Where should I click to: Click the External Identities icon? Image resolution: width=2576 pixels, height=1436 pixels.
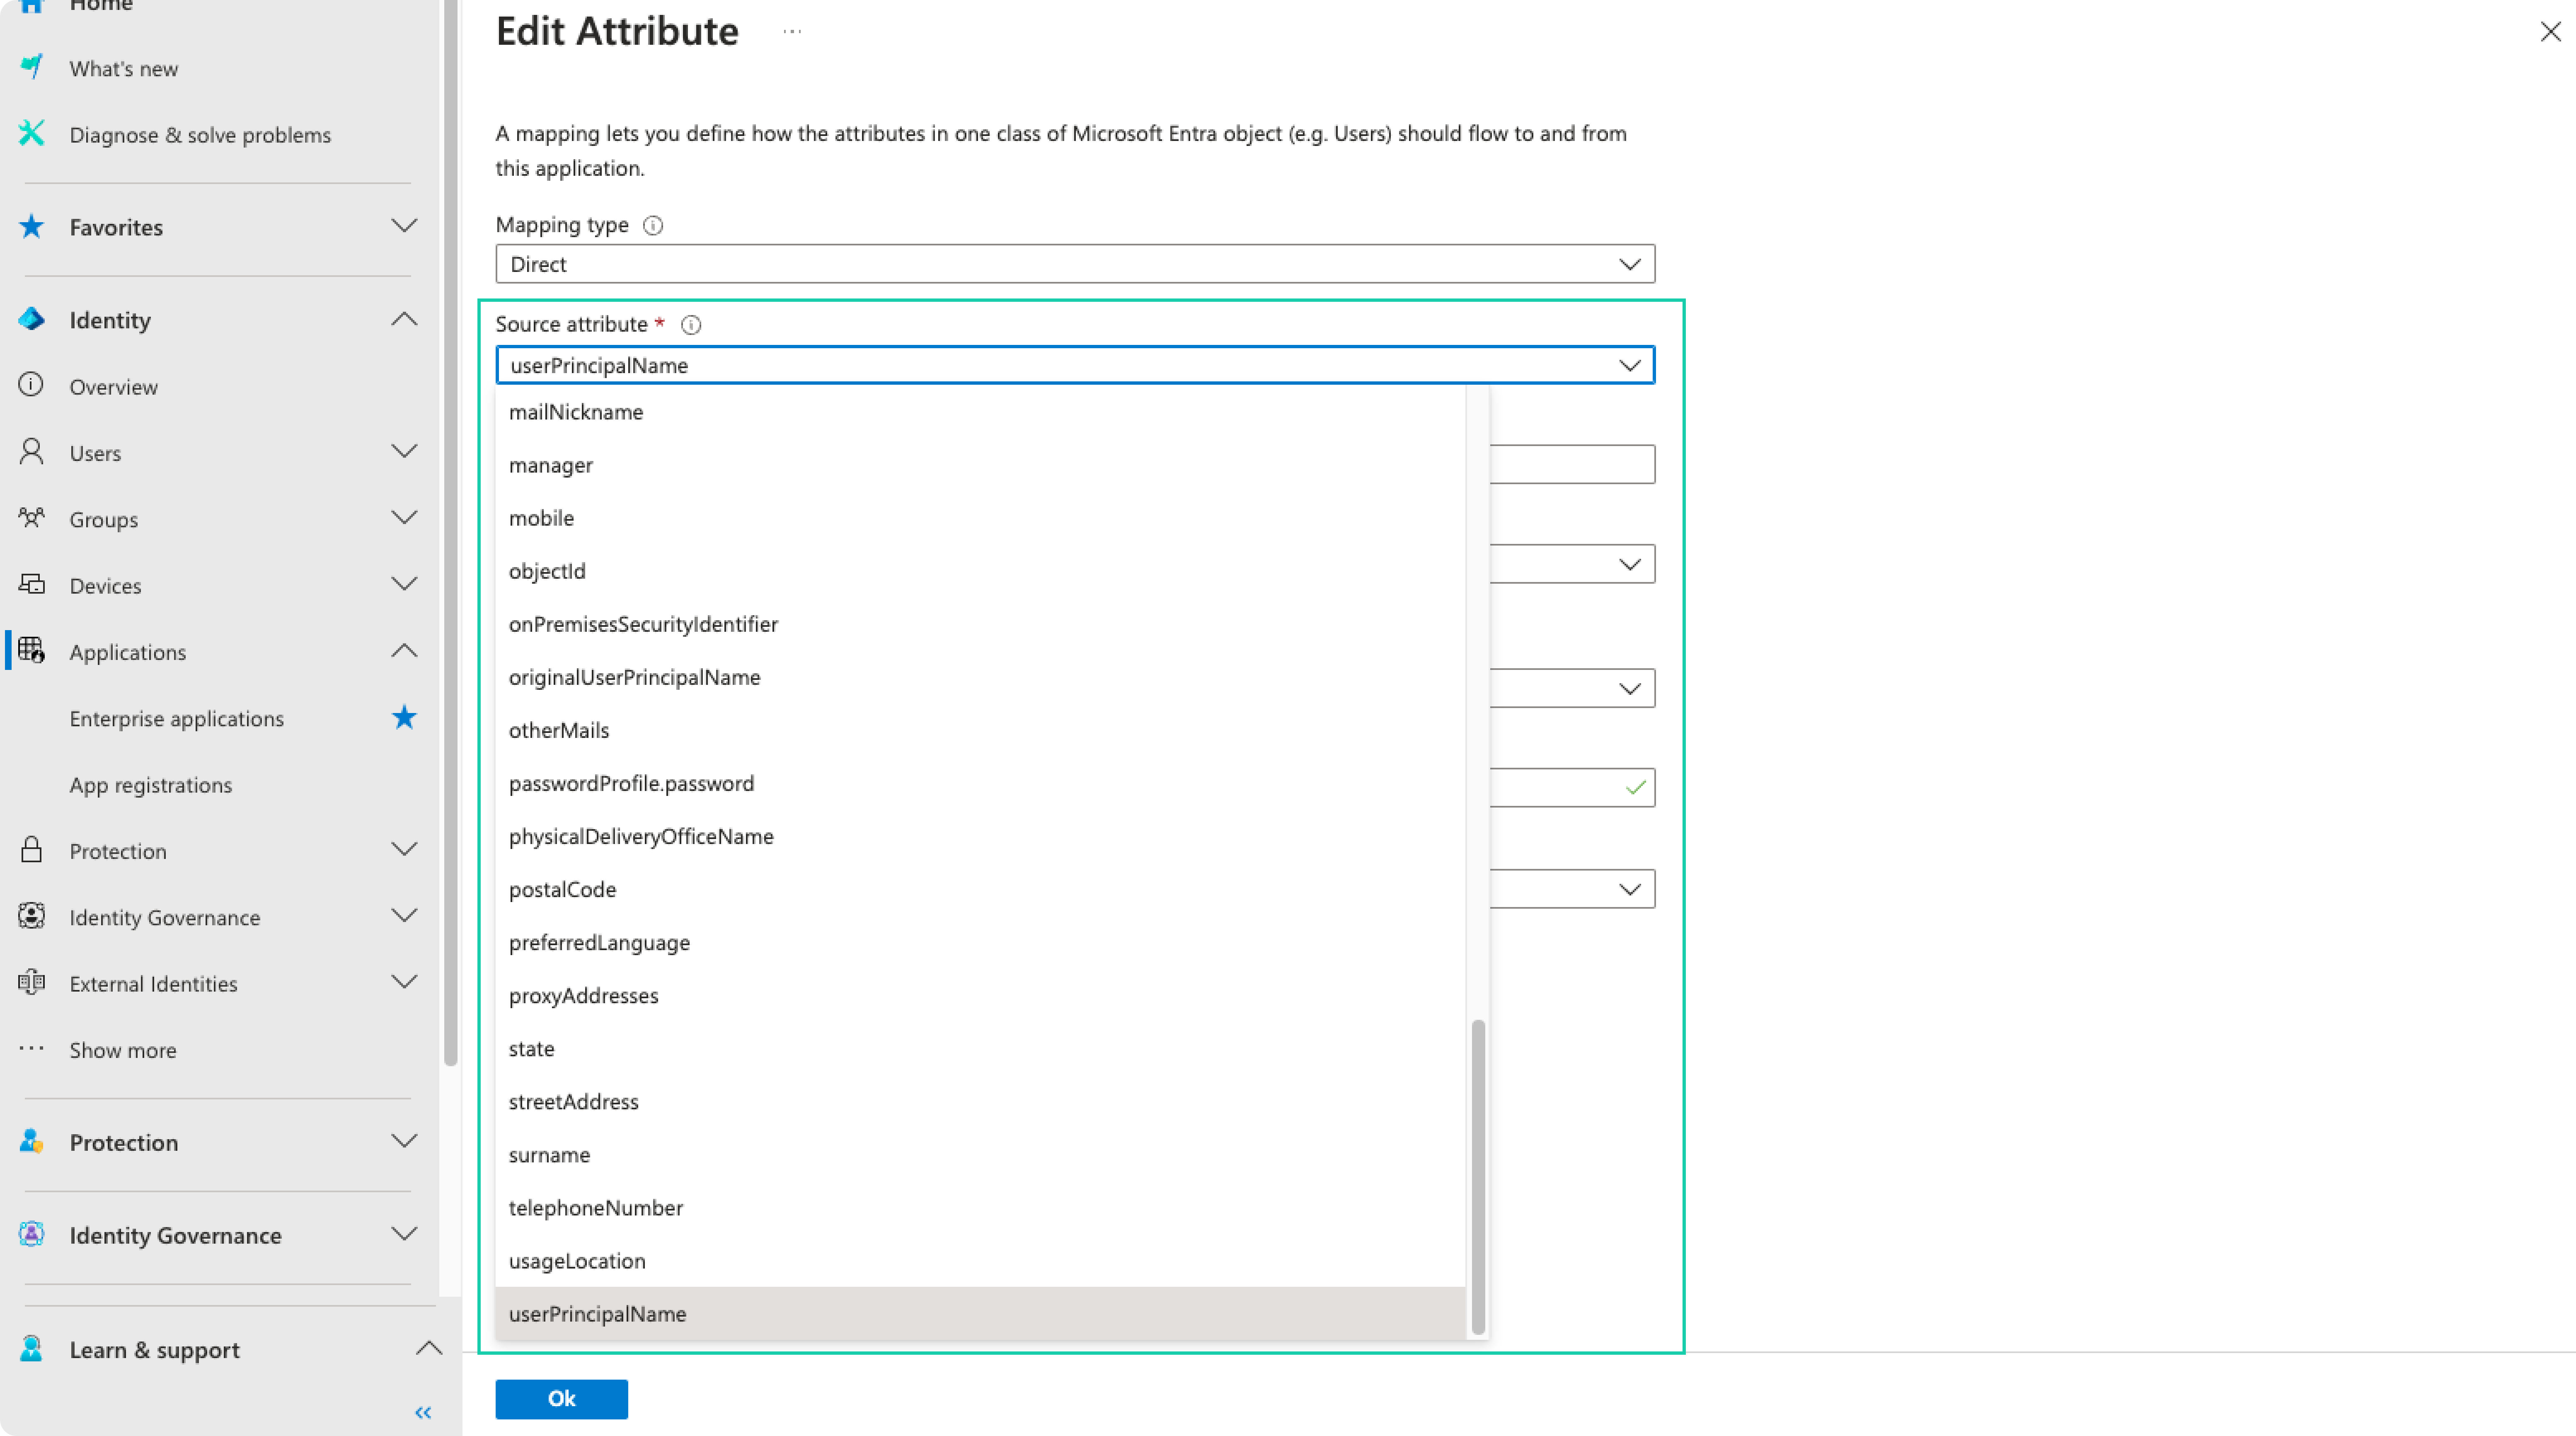click(32, 982)
